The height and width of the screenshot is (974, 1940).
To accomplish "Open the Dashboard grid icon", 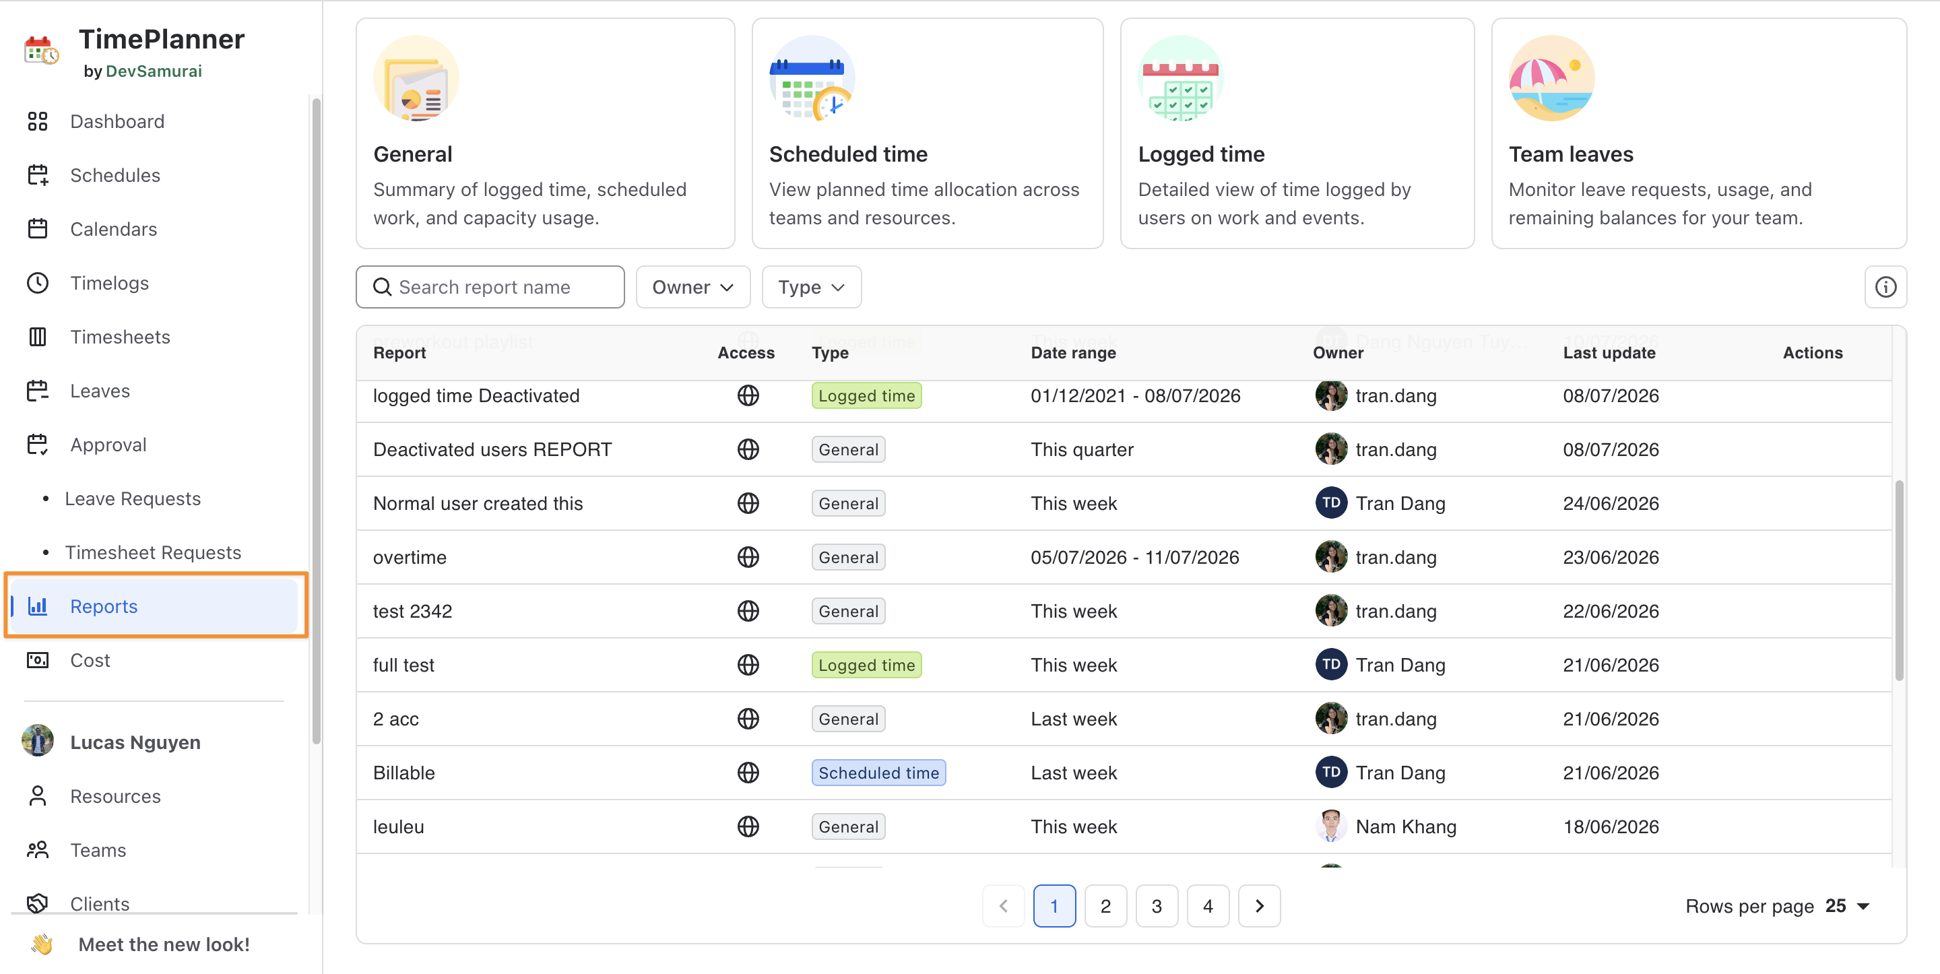I will click(x=38, y=121).
